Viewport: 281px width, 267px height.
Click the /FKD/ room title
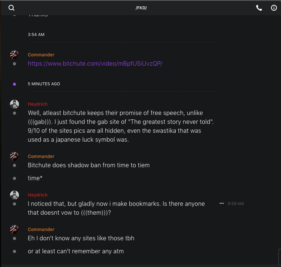coord(141,8)
